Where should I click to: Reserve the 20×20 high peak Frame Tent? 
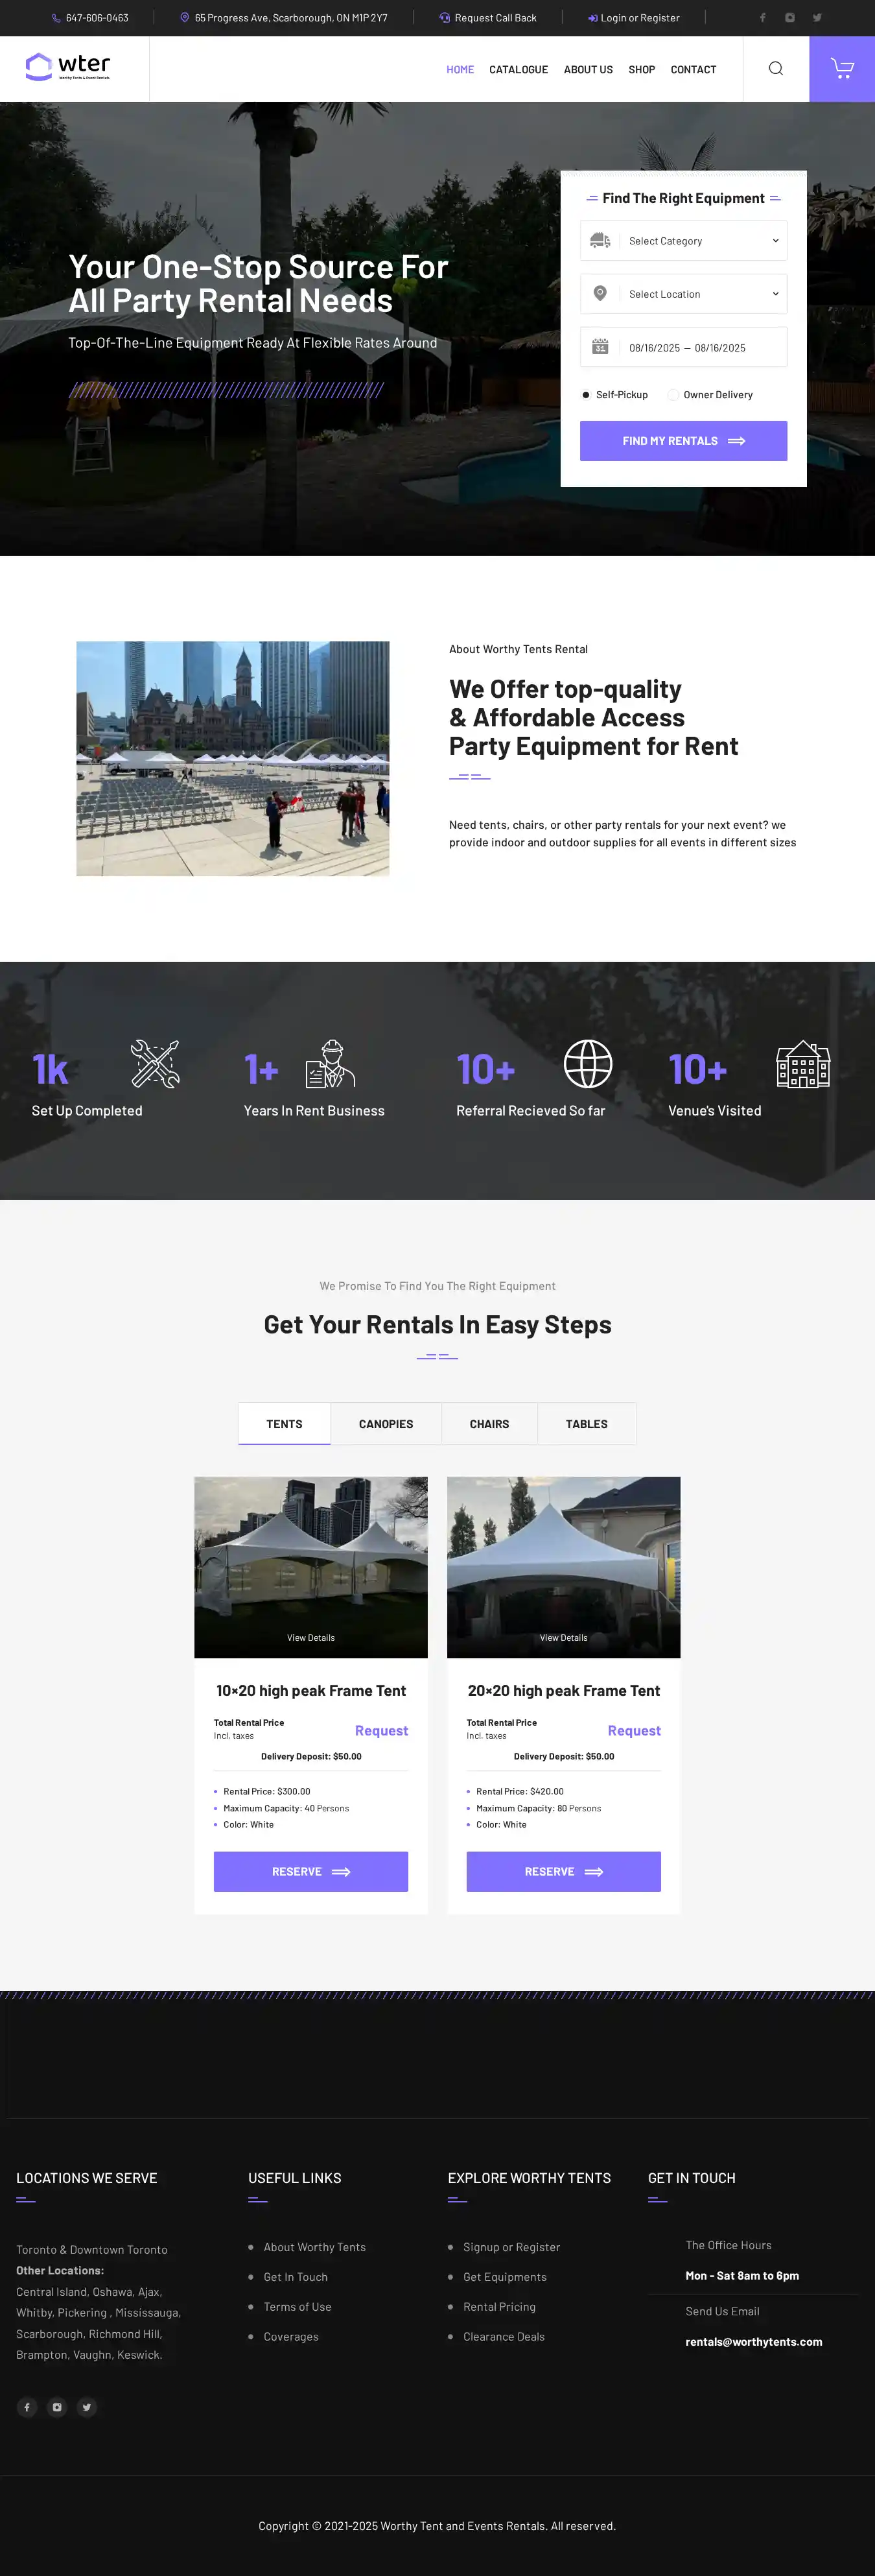(563, 1872)
